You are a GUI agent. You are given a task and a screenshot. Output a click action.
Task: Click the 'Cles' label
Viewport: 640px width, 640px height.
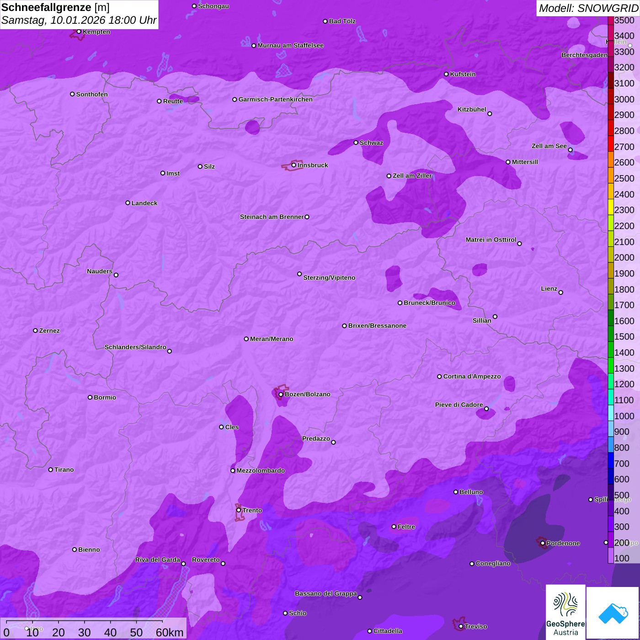[x=232, y=427]
